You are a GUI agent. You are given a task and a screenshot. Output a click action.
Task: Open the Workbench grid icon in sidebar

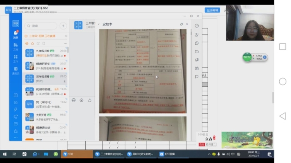15,58
